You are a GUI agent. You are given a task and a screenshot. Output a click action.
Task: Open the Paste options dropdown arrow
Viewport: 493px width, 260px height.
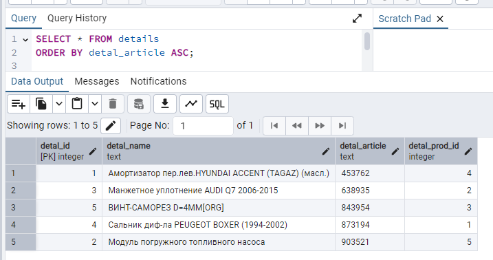point(95,104)
